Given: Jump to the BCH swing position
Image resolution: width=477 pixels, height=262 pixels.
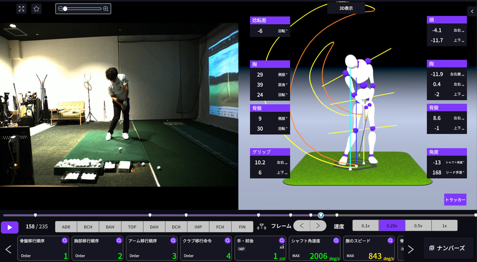Looking at the screenshot, I should 88,227.
